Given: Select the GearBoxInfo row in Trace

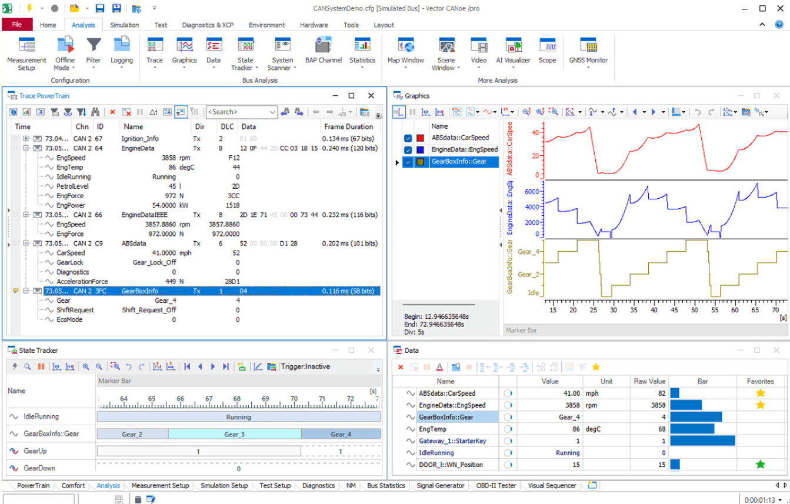Looking at the screenshot, I should tap(139, 291).
